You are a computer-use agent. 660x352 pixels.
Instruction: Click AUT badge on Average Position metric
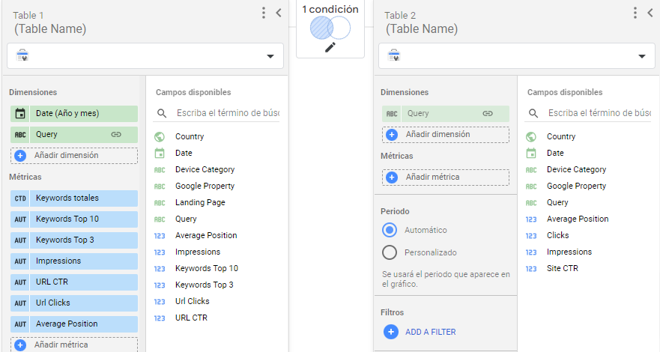(x=20, y=324)
